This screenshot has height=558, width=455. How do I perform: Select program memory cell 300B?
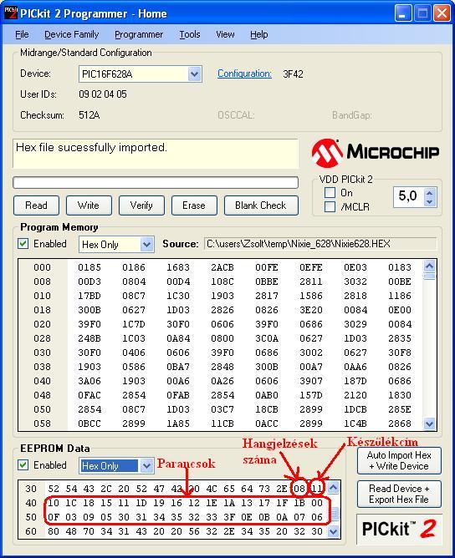pos(89,310)
